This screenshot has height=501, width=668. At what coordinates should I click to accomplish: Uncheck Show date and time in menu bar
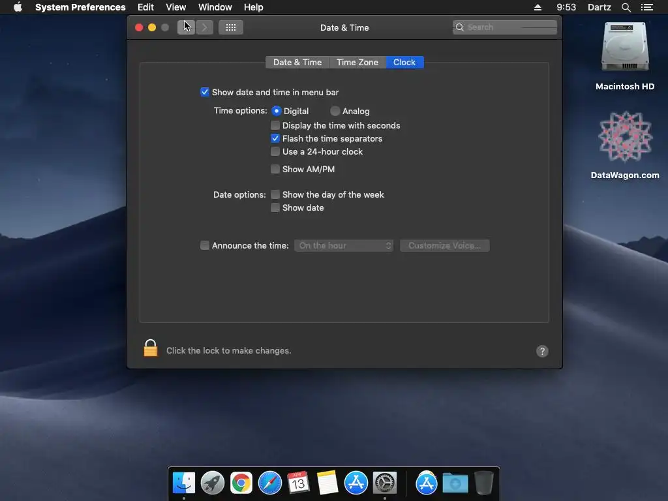point(205,92)
